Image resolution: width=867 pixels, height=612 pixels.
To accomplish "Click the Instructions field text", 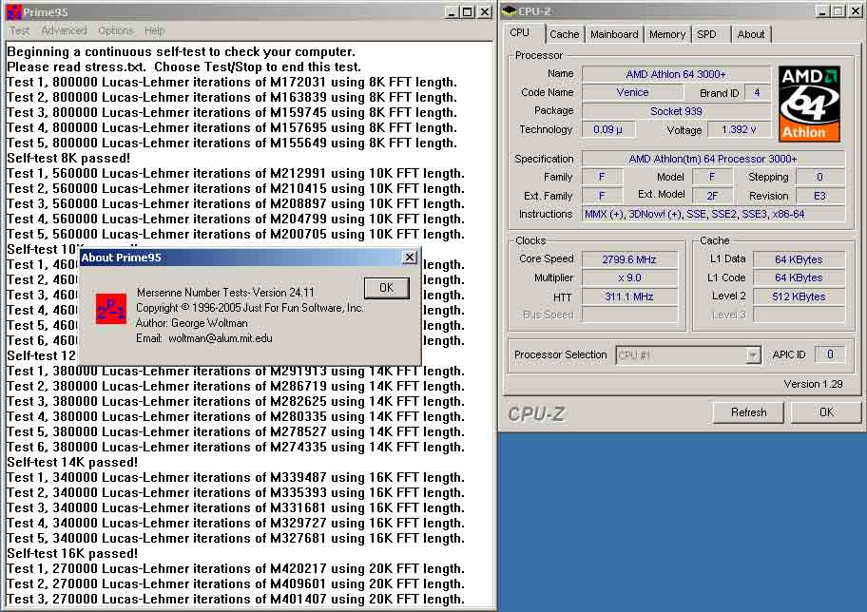I will 713,214.
